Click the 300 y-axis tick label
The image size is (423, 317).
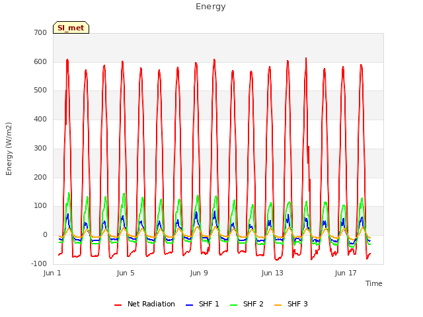pyautogui.click(x=40, y=148)
